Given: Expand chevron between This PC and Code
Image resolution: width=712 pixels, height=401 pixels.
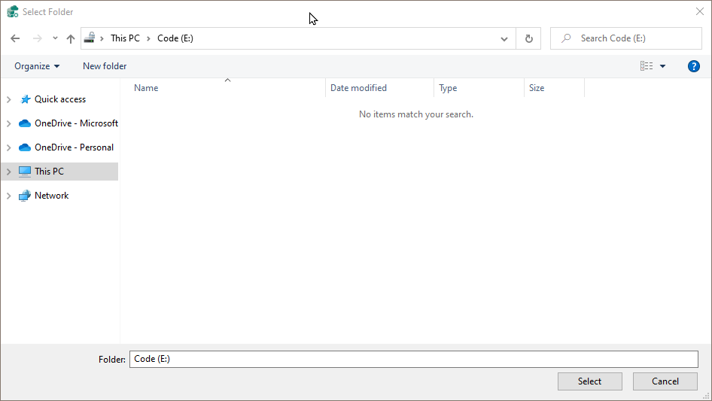Looking at the screenshot, I should [148, 38].
